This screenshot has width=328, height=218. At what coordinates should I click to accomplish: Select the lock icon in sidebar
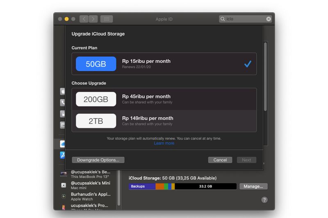click(62, 114)
